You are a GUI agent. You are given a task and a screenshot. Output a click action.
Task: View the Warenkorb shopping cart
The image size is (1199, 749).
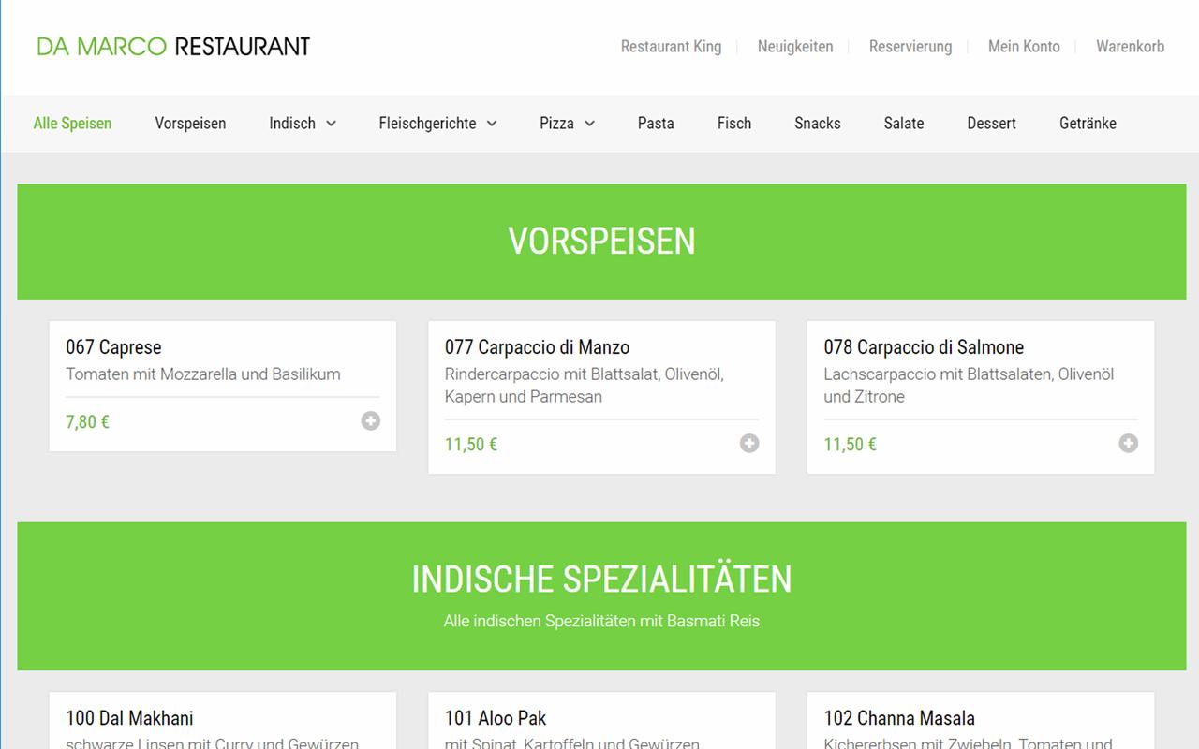click(1131, 46)
